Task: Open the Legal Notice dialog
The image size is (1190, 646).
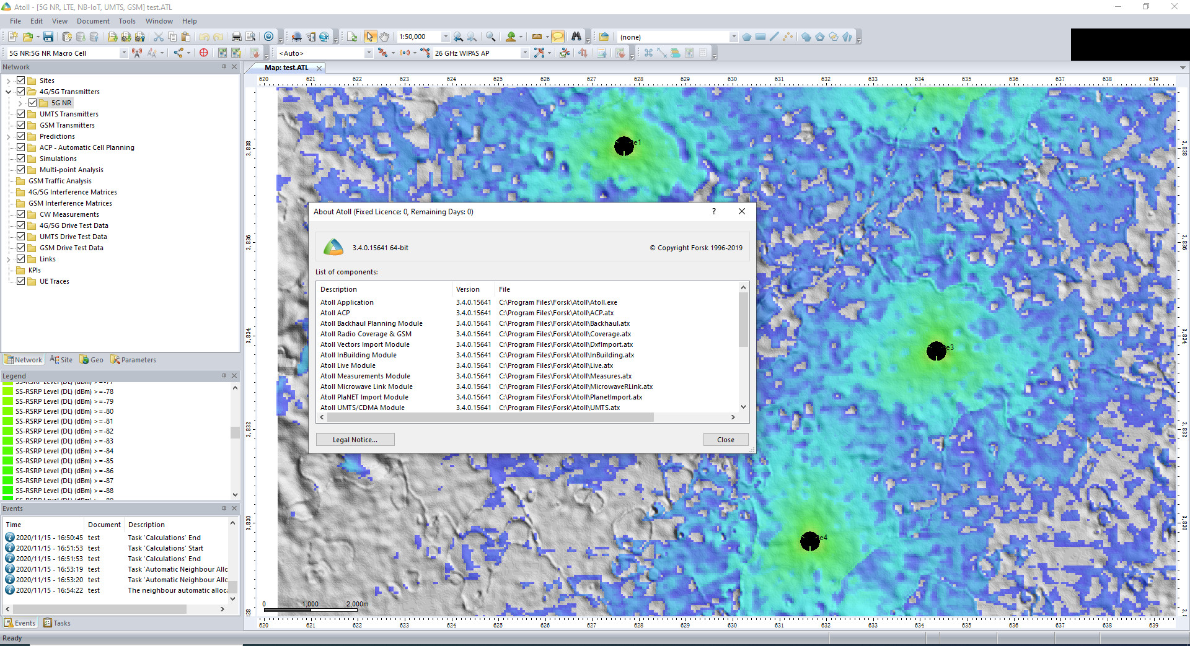Action: pos(355,439)
